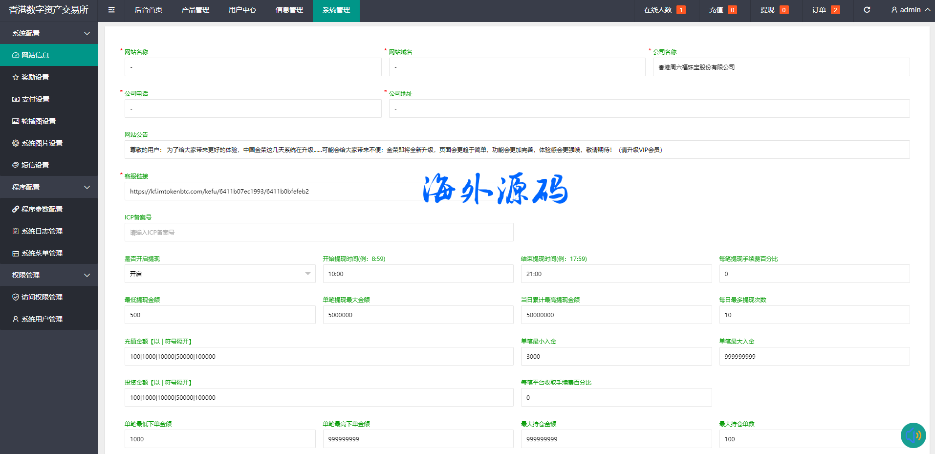935x454 pixels.
Task: Expand the admin user menu
Action: pyautogui.click(x=910, y=10)
